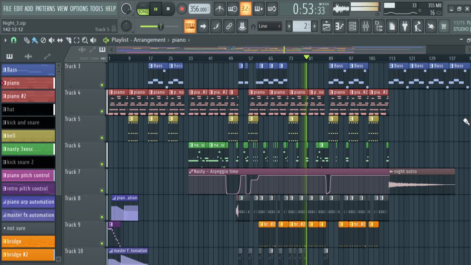
Task: Stop playback with the stop button
Action: click(168, 9)
